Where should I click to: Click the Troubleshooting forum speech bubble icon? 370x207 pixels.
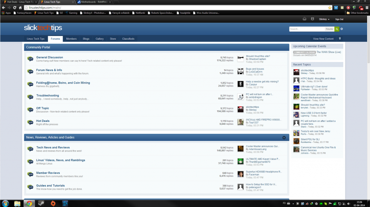(30, 97)
